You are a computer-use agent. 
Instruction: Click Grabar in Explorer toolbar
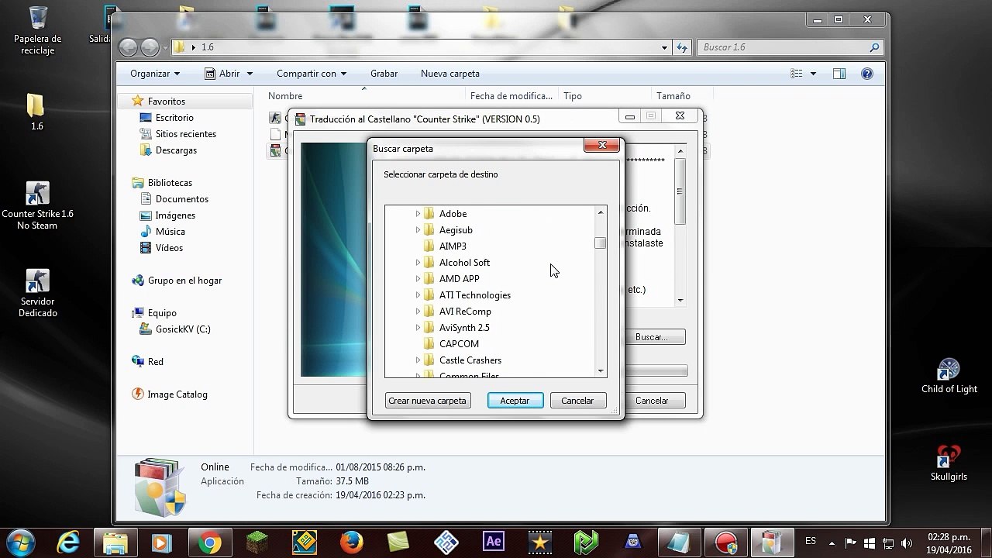point(384,74)
